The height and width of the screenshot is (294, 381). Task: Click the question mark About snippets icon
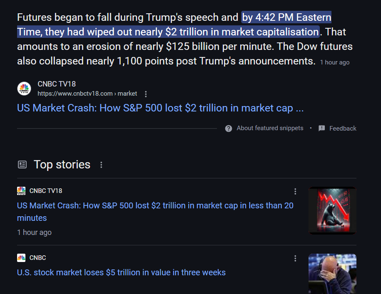point(229,128)
